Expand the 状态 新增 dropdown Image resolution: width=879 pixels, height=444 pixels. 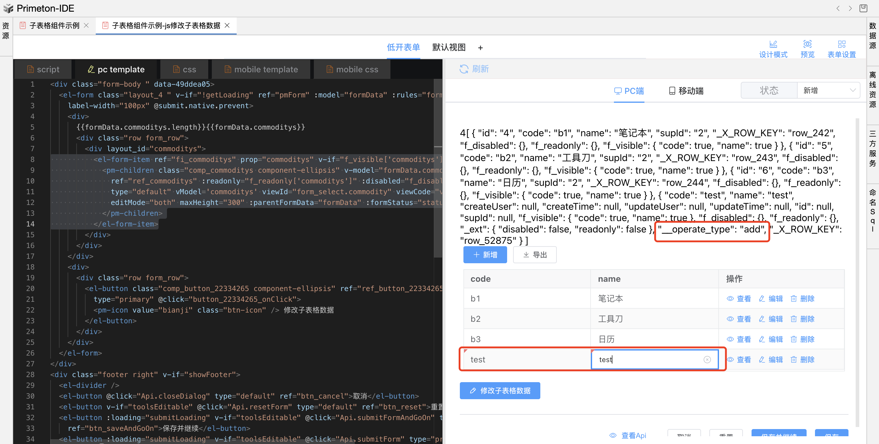[x=828, y=90]
